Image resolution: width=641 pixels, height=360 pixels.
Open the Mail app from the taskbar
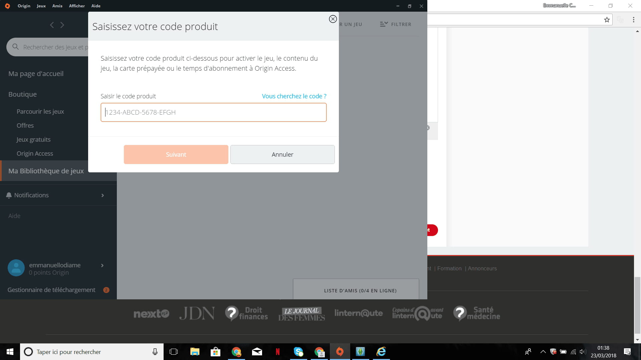pos(257,352)
